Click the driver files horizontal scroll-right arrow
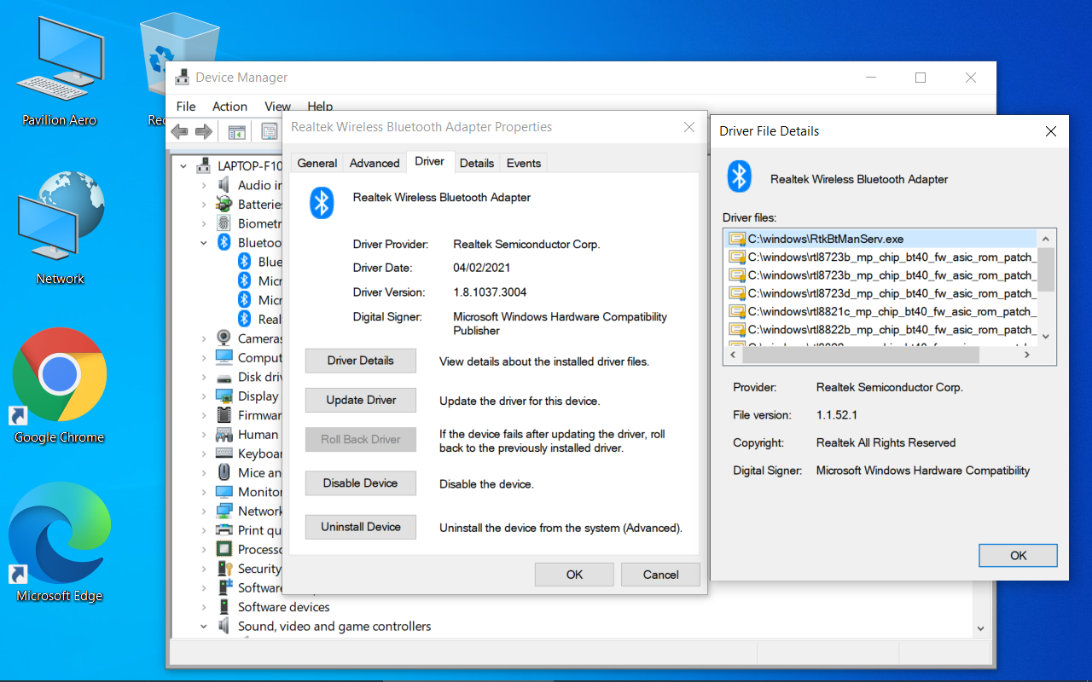1092x682 pixels. 1027,355
